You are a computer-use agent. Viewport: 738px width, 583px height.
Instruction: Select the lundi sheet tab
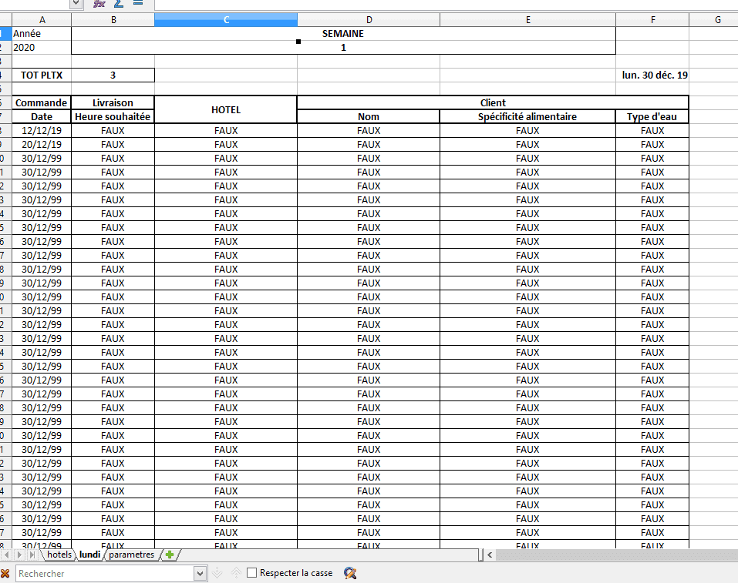[89, 555]
